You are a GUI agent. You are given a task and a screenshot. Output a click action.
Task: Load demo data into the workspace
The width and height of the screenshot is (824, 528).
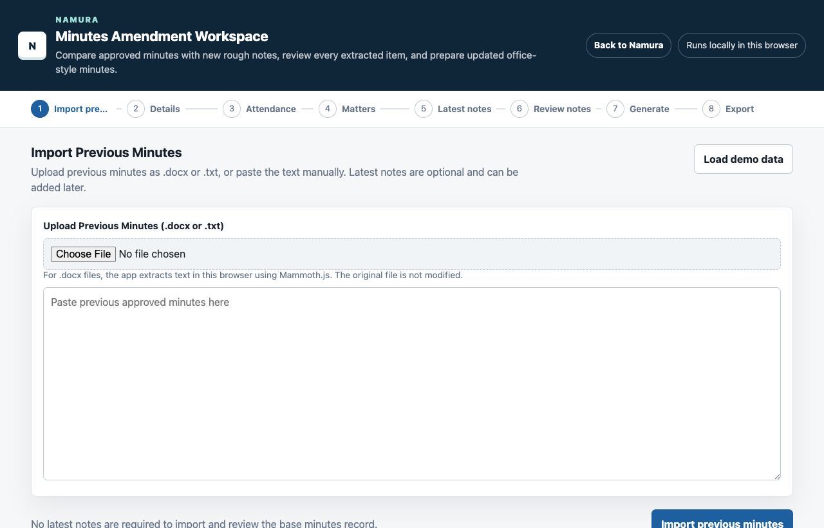click(x=744, y=159)
